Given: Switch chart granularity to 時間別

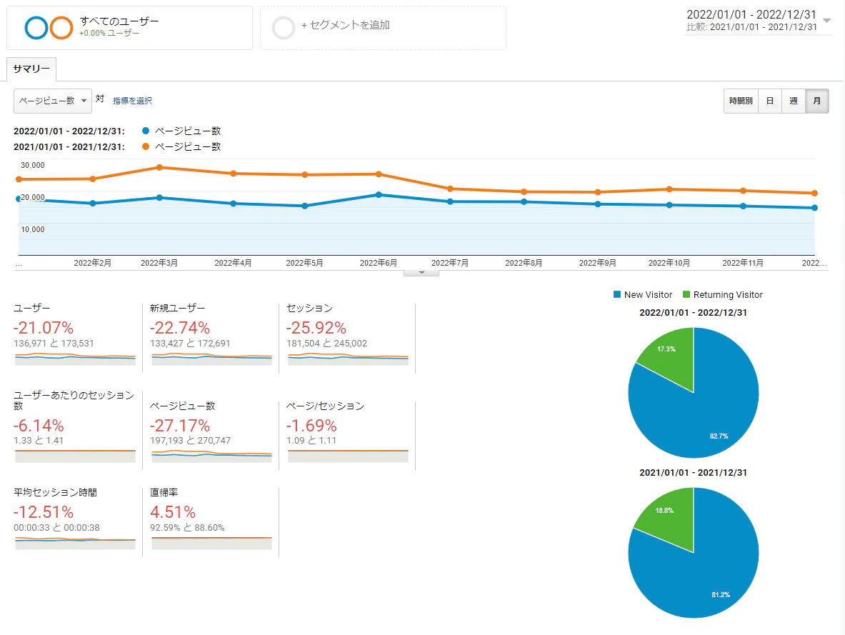Looking at the screenshot, I should pyautogui.click(x=741, y=101).
